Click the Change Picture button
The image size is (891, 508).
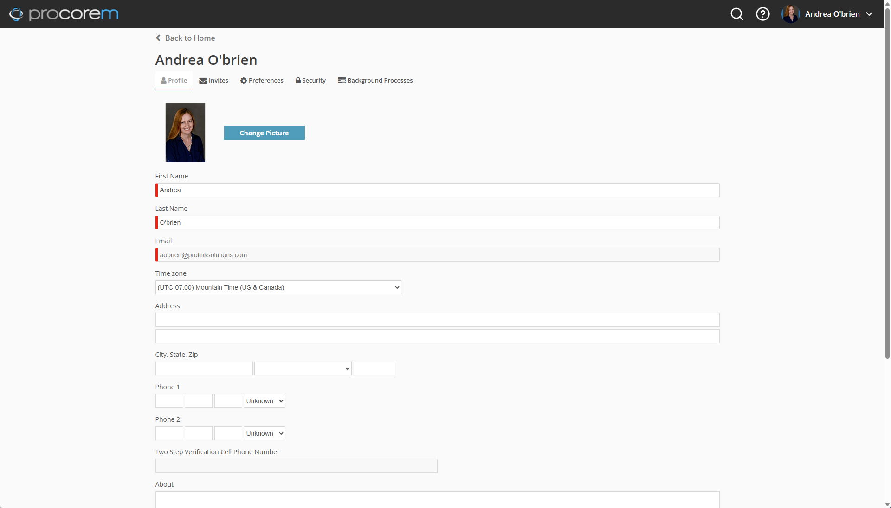click(x=265, y=133)
